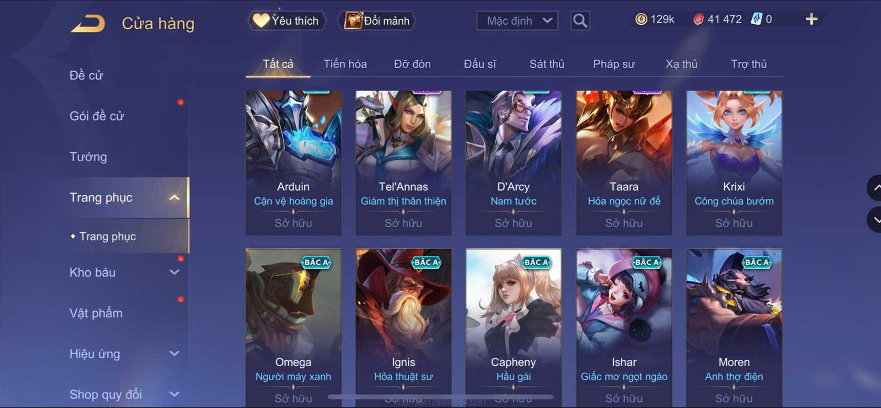Open the search magnifier icon

pyautogui.click(x=580, y=21)
